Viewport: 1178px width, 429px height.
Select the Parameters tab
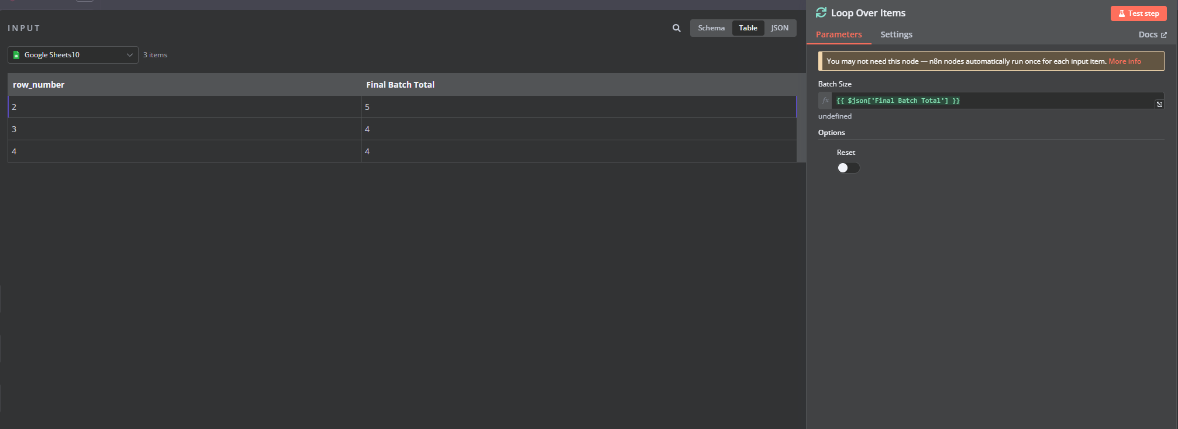point(839,34)
